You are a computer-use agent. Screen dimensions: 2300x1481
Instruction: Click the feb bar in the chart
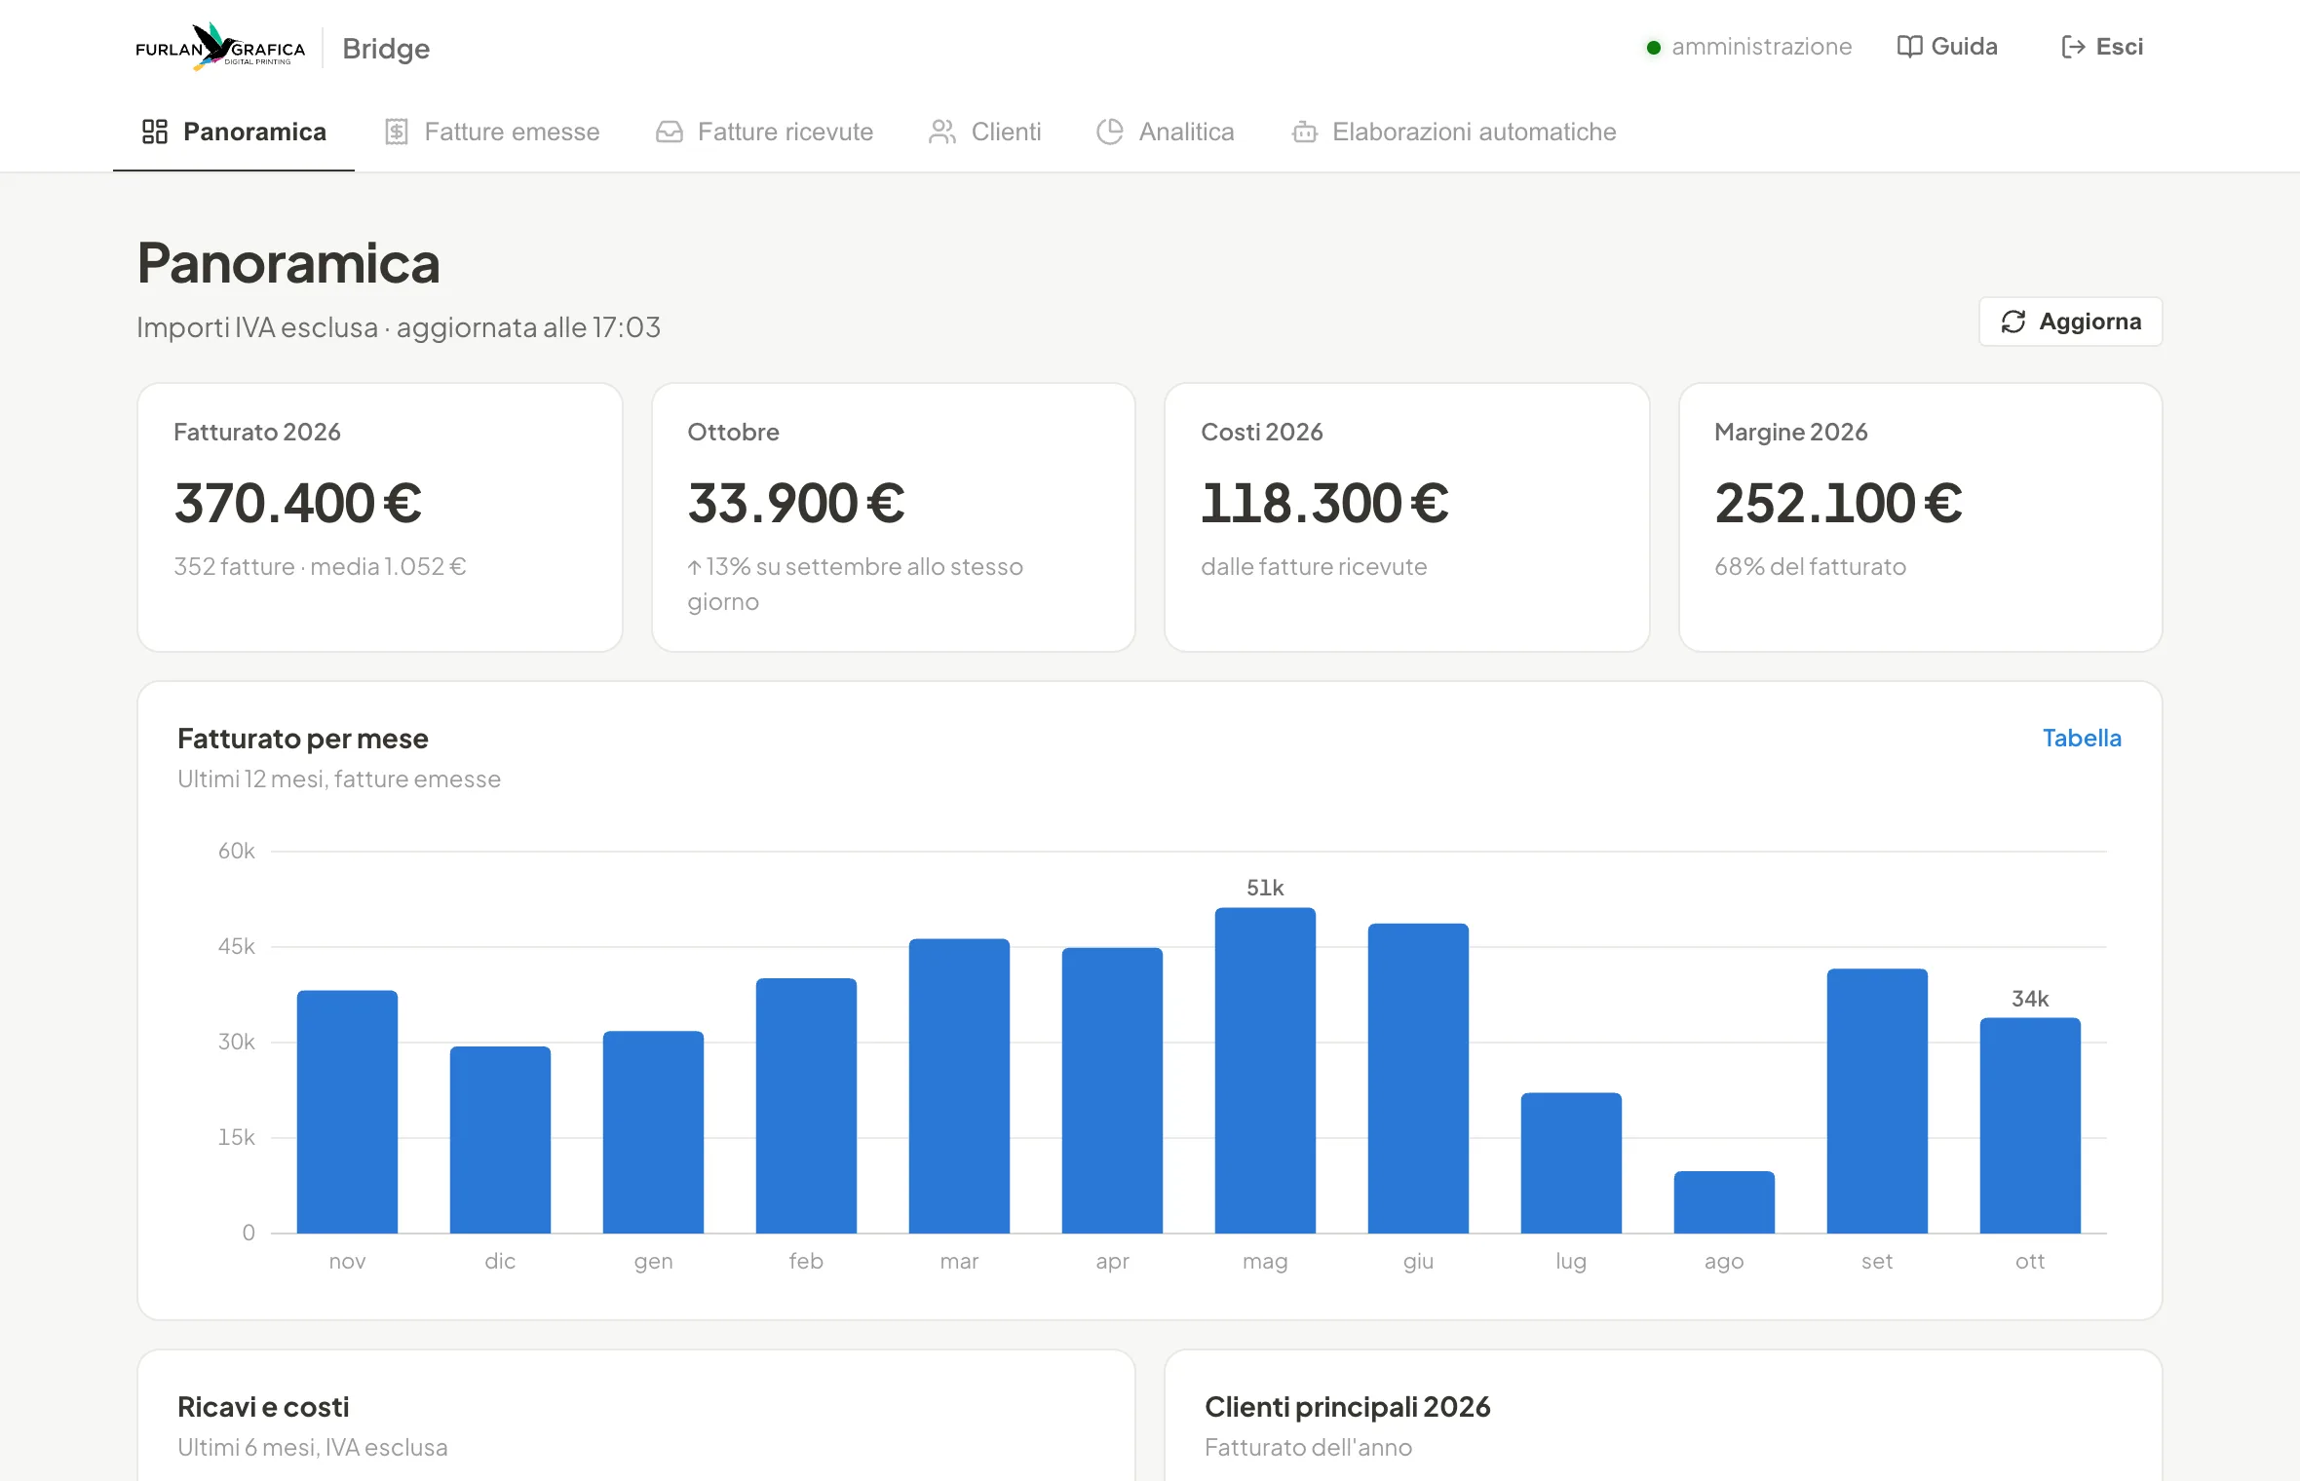(806, 1106)
